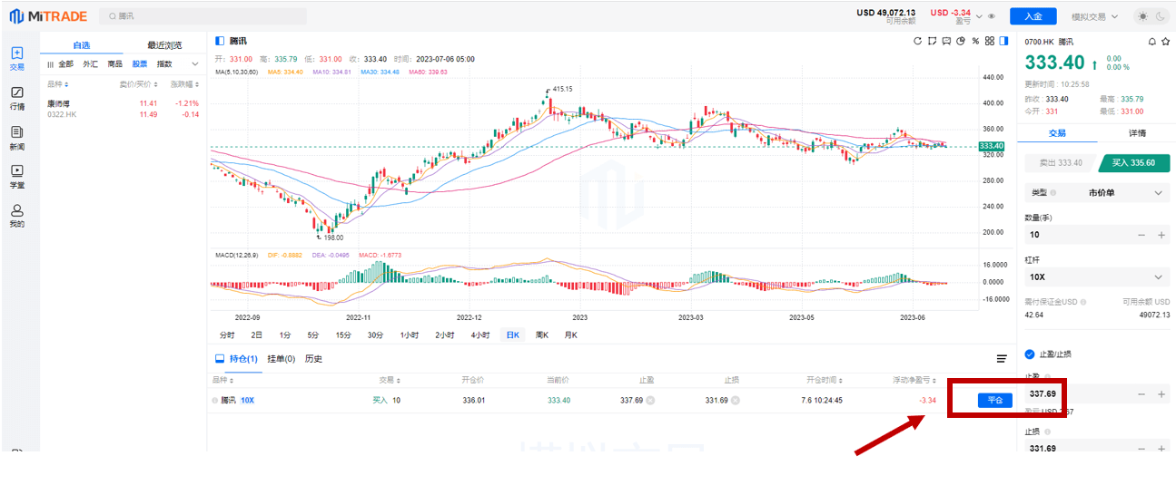This screenshot has height=485, width=1176.
Task: Click the 平仓 close position button
Action: coord(995,400)
